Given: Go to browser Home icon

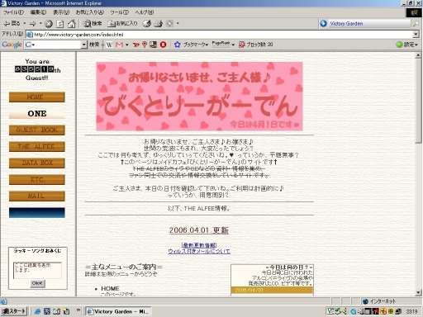Looking at the screenshot, I should point(72,24).
